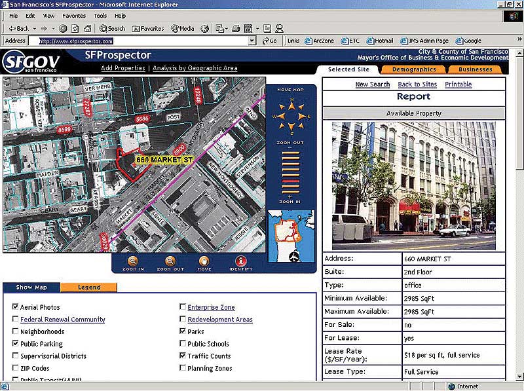Click the topmost zoom bar under Zoom Out
Image resolution: width=524 pixels, height=391 pixels.
[290, 153]
